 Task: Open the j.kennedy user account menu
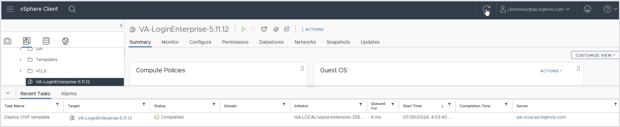coord(535,9)
